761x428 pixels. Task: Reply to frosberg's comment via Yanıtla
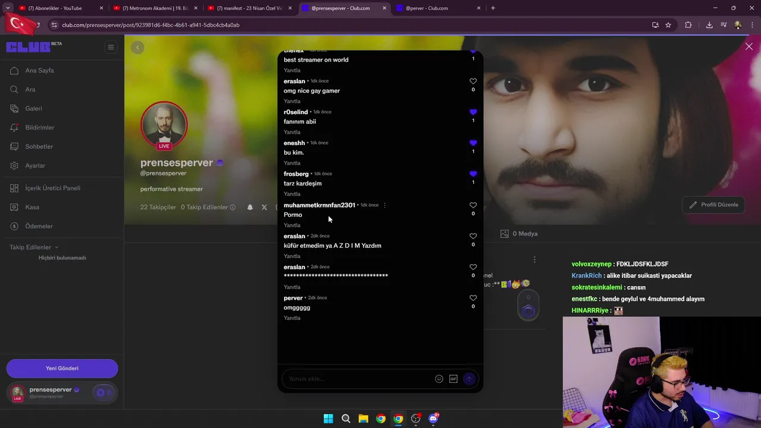[292, 194]
